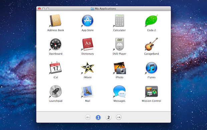Screen dimensions: 207x130
Task: Click the 'Mission Control' label text
Action: coord(151,101)
